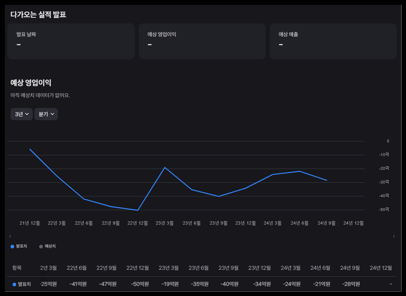Viewport: 406px width, 296px height.
Task: Click the -50억 y-axis label
Action: 384,209
